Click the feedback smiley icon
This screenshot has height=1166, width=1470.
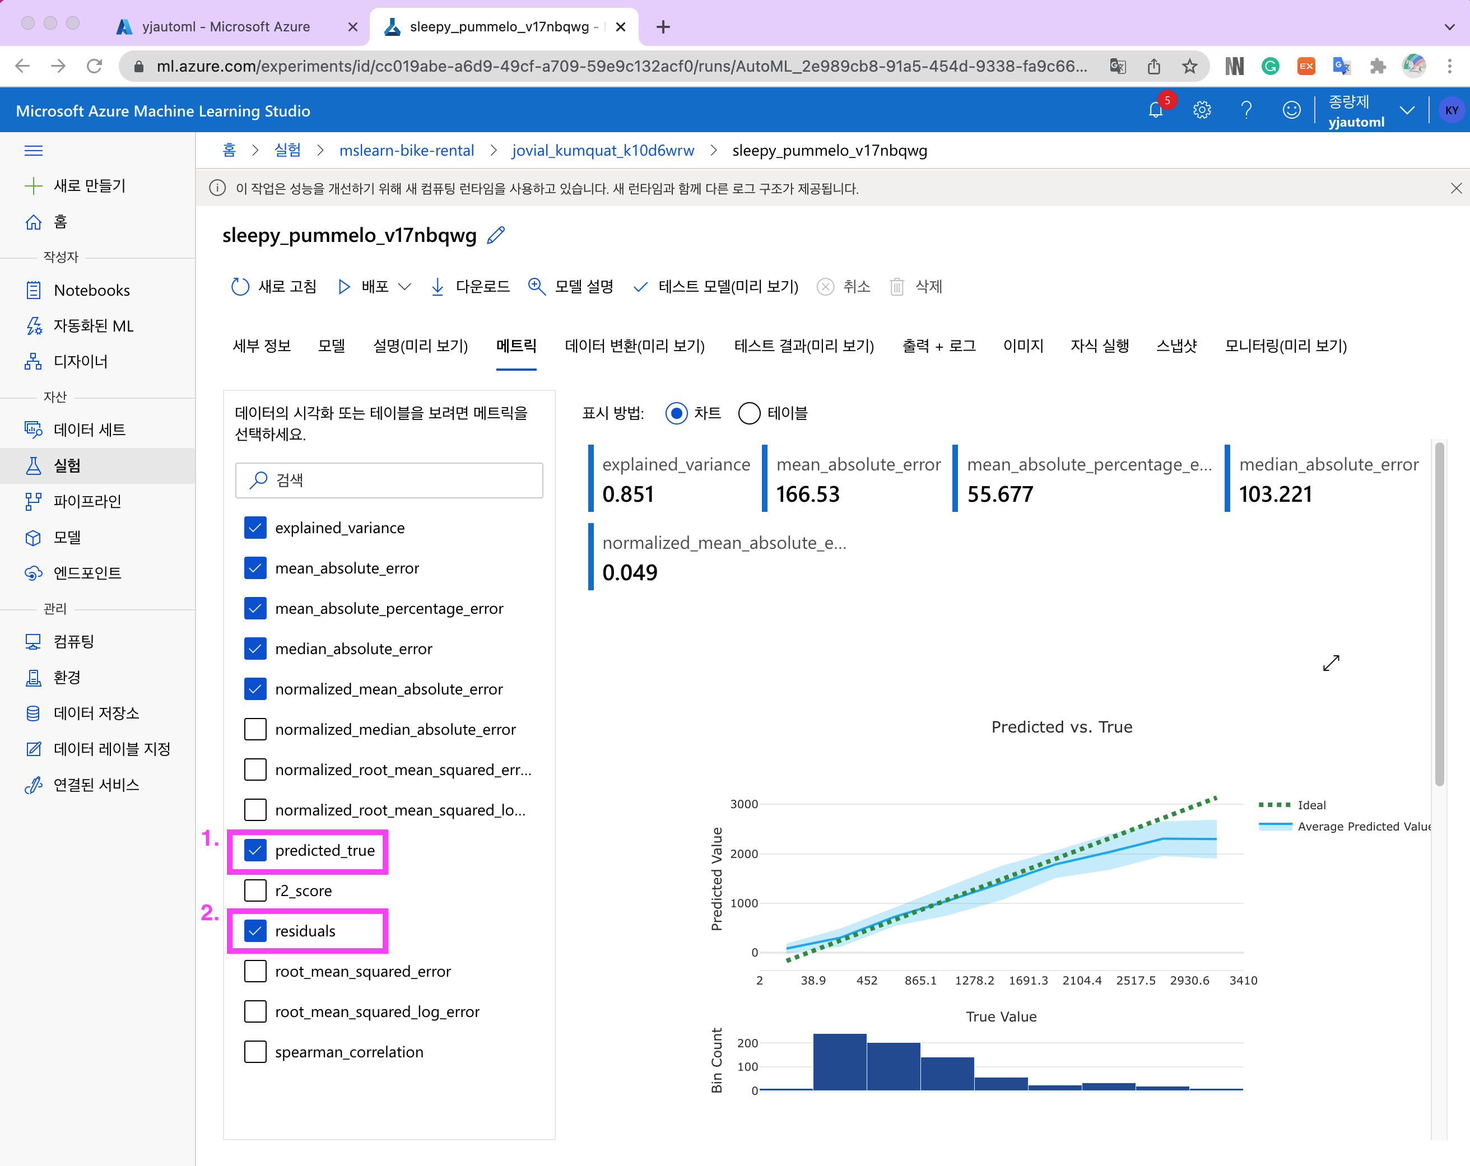tap(1291, 110)
